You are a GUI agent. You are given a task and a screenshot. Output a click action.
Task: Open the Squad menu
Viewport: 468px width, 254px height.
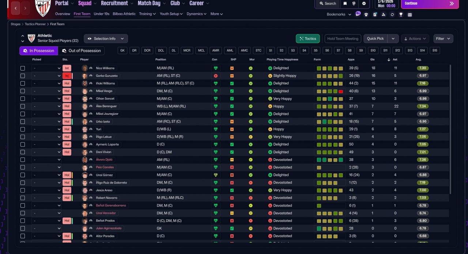click(87, 3)
